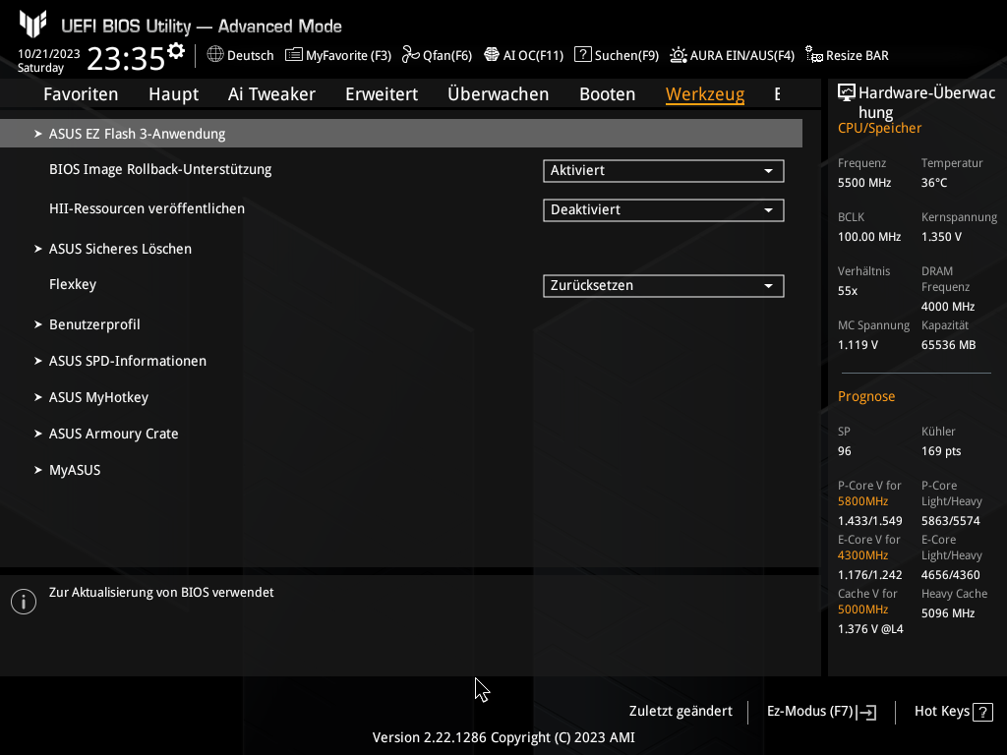Expand ASUS EZ Flash 3-Anwendung entry

pyautogui.click(x=137, y=134)
